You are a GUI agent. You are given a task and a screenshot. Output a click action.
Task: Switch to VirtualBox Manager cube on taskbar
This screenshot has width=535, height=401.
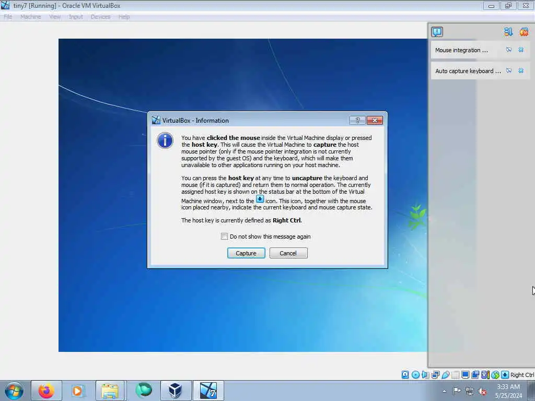(x=176, y=391)
